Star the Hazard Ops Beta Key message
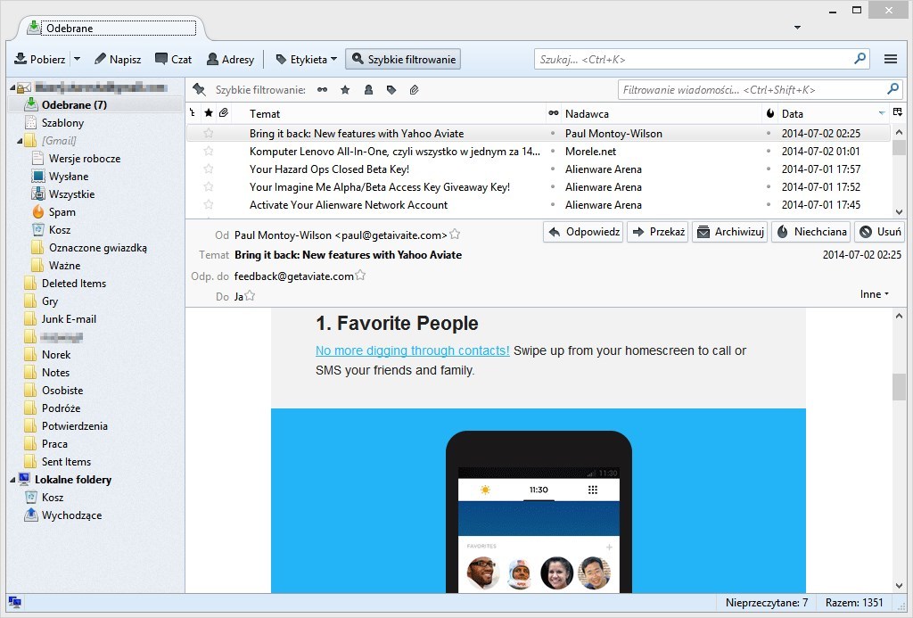The image size is (913, 618). (x=208, y=169)
